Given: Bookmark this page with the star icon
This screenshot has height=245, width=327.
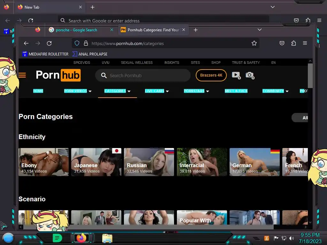Looking at the screenshot, I should click(254, 43).
